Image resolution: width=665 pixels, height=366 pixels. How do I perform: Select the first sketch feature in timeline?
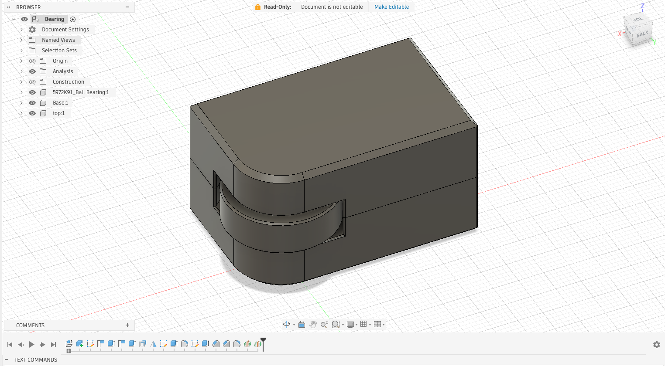coord(90,344)
